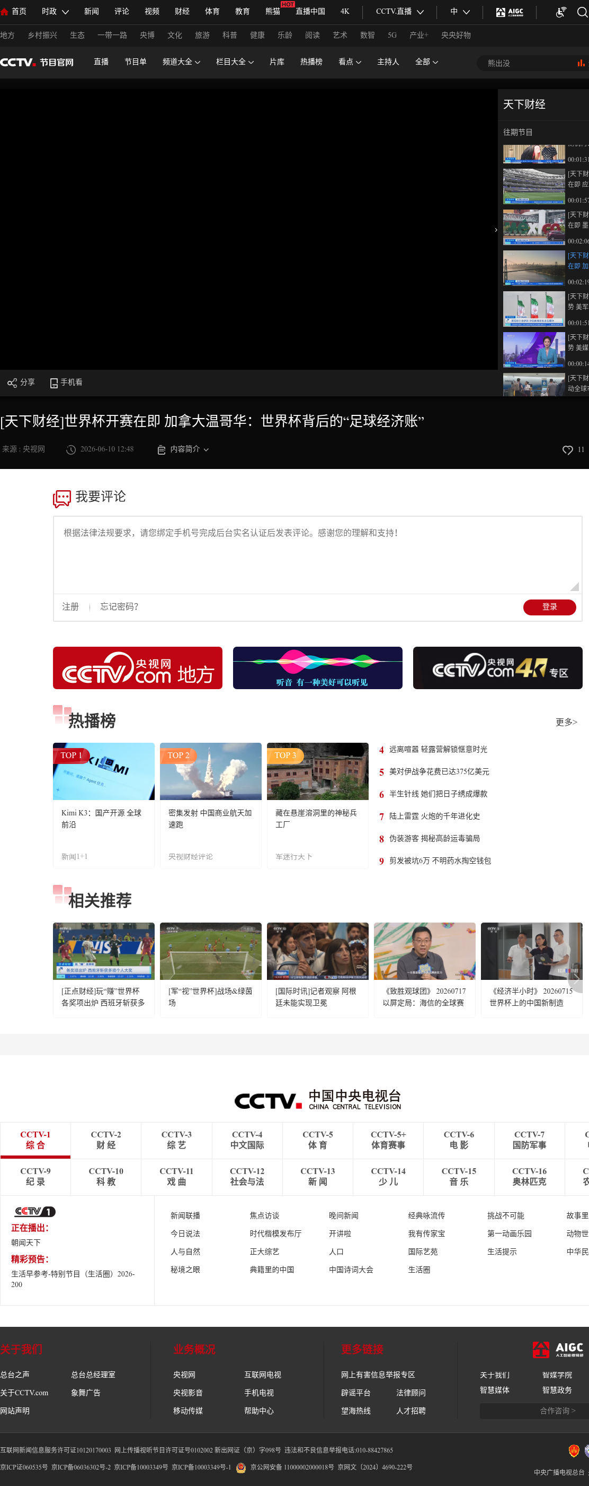589x1486 pixels.
Task: Click the hot search bars icon
Action: [x=581, y=63]
